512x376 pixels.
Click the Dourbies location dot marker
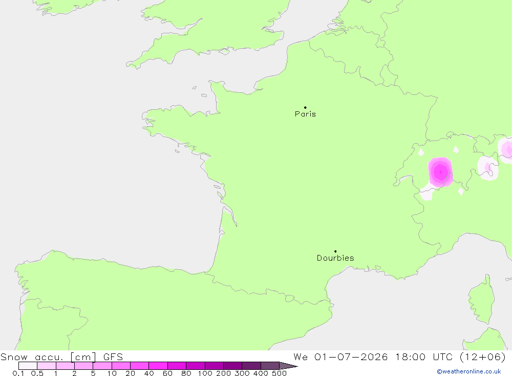tap(335, 251)
